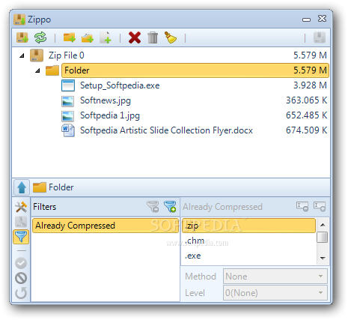The height and width of the screenshot is (320, 348).
Task: Click the image icon next to Softnews.jpg
Action: coord(68,101)
